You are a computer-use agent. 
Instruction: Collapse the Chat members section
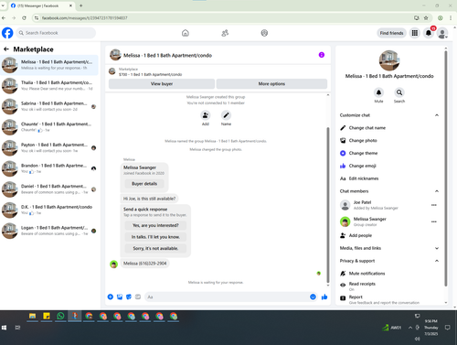click(x=437, y=191)
